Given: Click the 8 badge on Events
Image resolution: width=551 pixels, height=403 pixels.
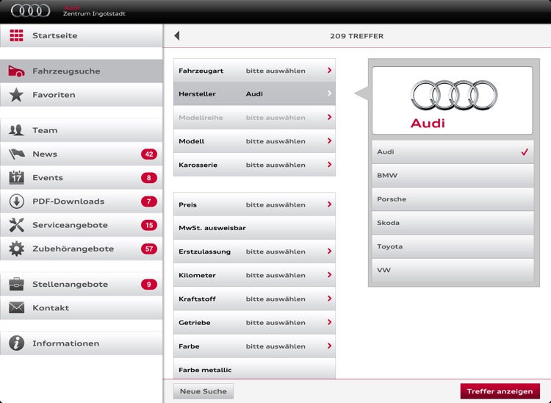Looking at the screenshot, I should 149,177.
